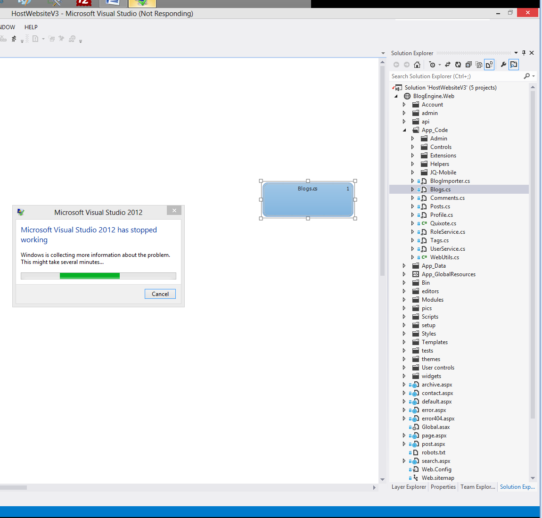Switch to the Solution Explorer tab
Image resolution: width=542 pixels, height=518 pixels.
(517, 487)
